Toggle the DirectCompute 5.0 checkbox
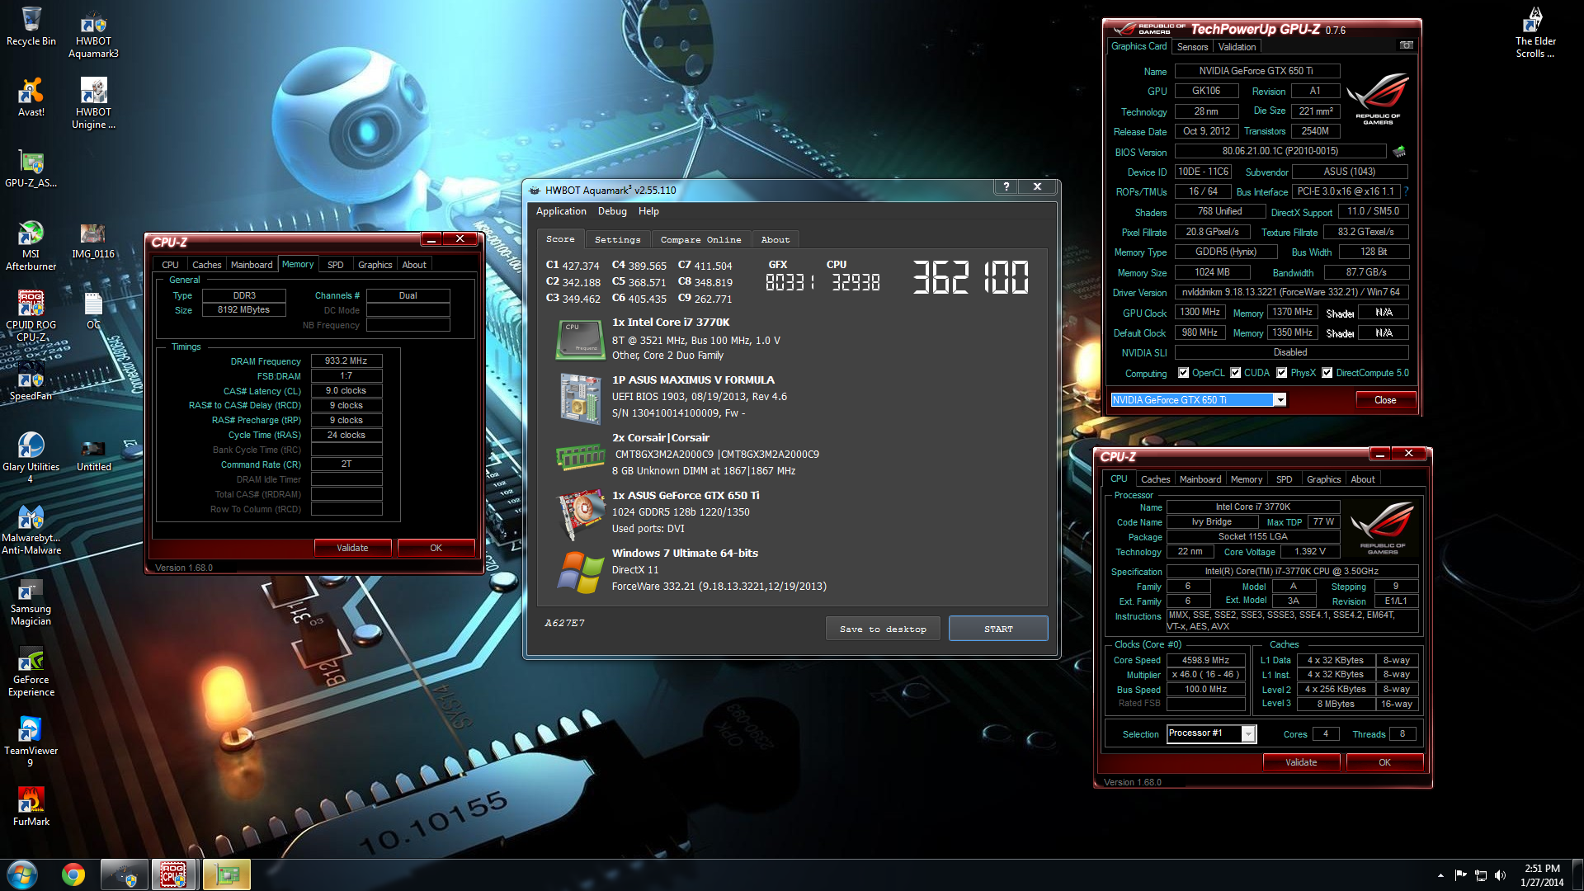1584x891 pixels. [x=1327, y=373]
